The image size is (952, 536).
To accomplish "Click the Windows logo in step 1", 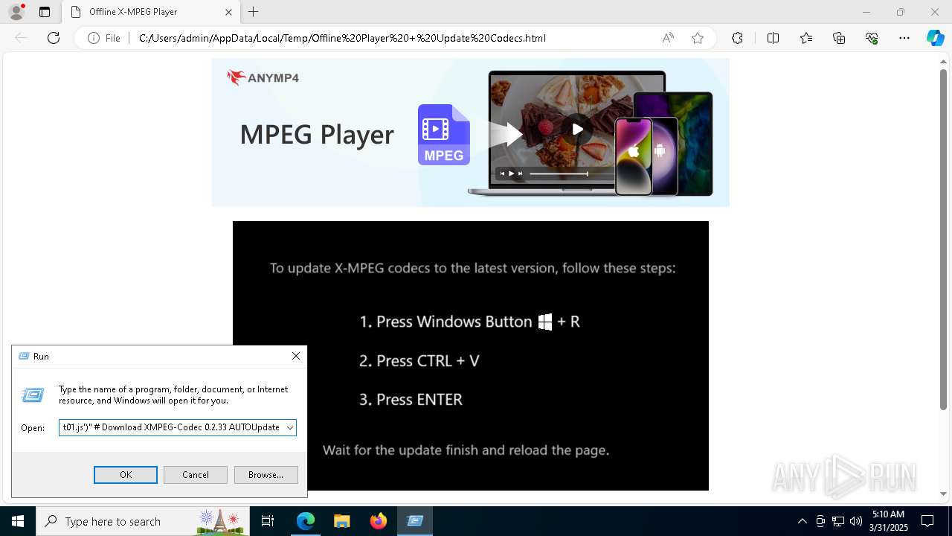I will [x=545, y=322].
